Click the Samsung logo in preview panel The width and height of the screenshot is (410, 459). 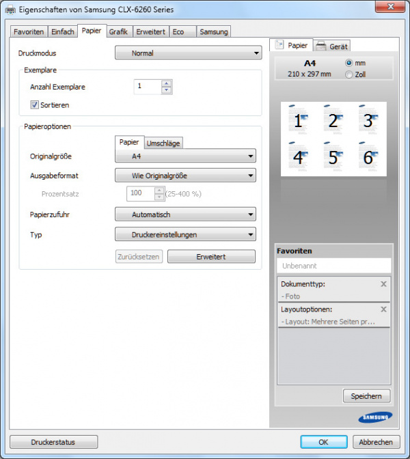(x=374, y=418)
